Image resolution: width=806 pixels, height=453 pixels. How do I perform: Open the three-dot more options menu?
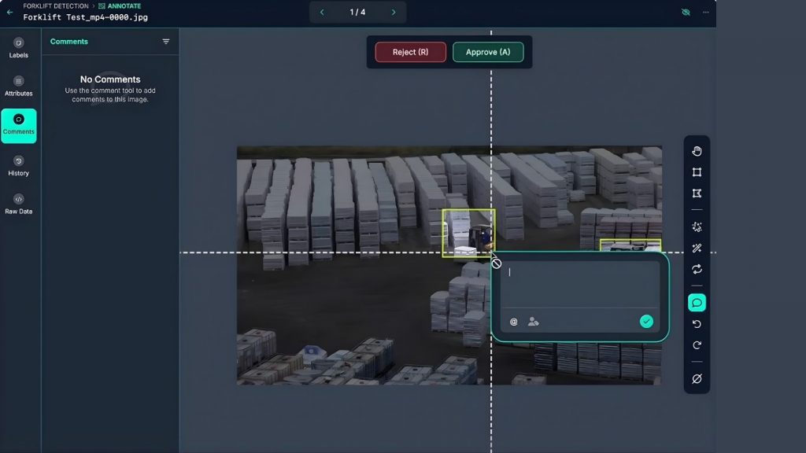pos(705,13)
